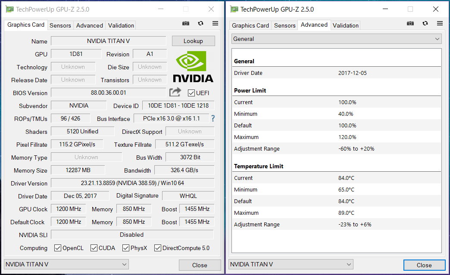Click the GPU-Z app icon in left title bar
Image resolution: width=450 pixels, height=275 pixels.
9,9
